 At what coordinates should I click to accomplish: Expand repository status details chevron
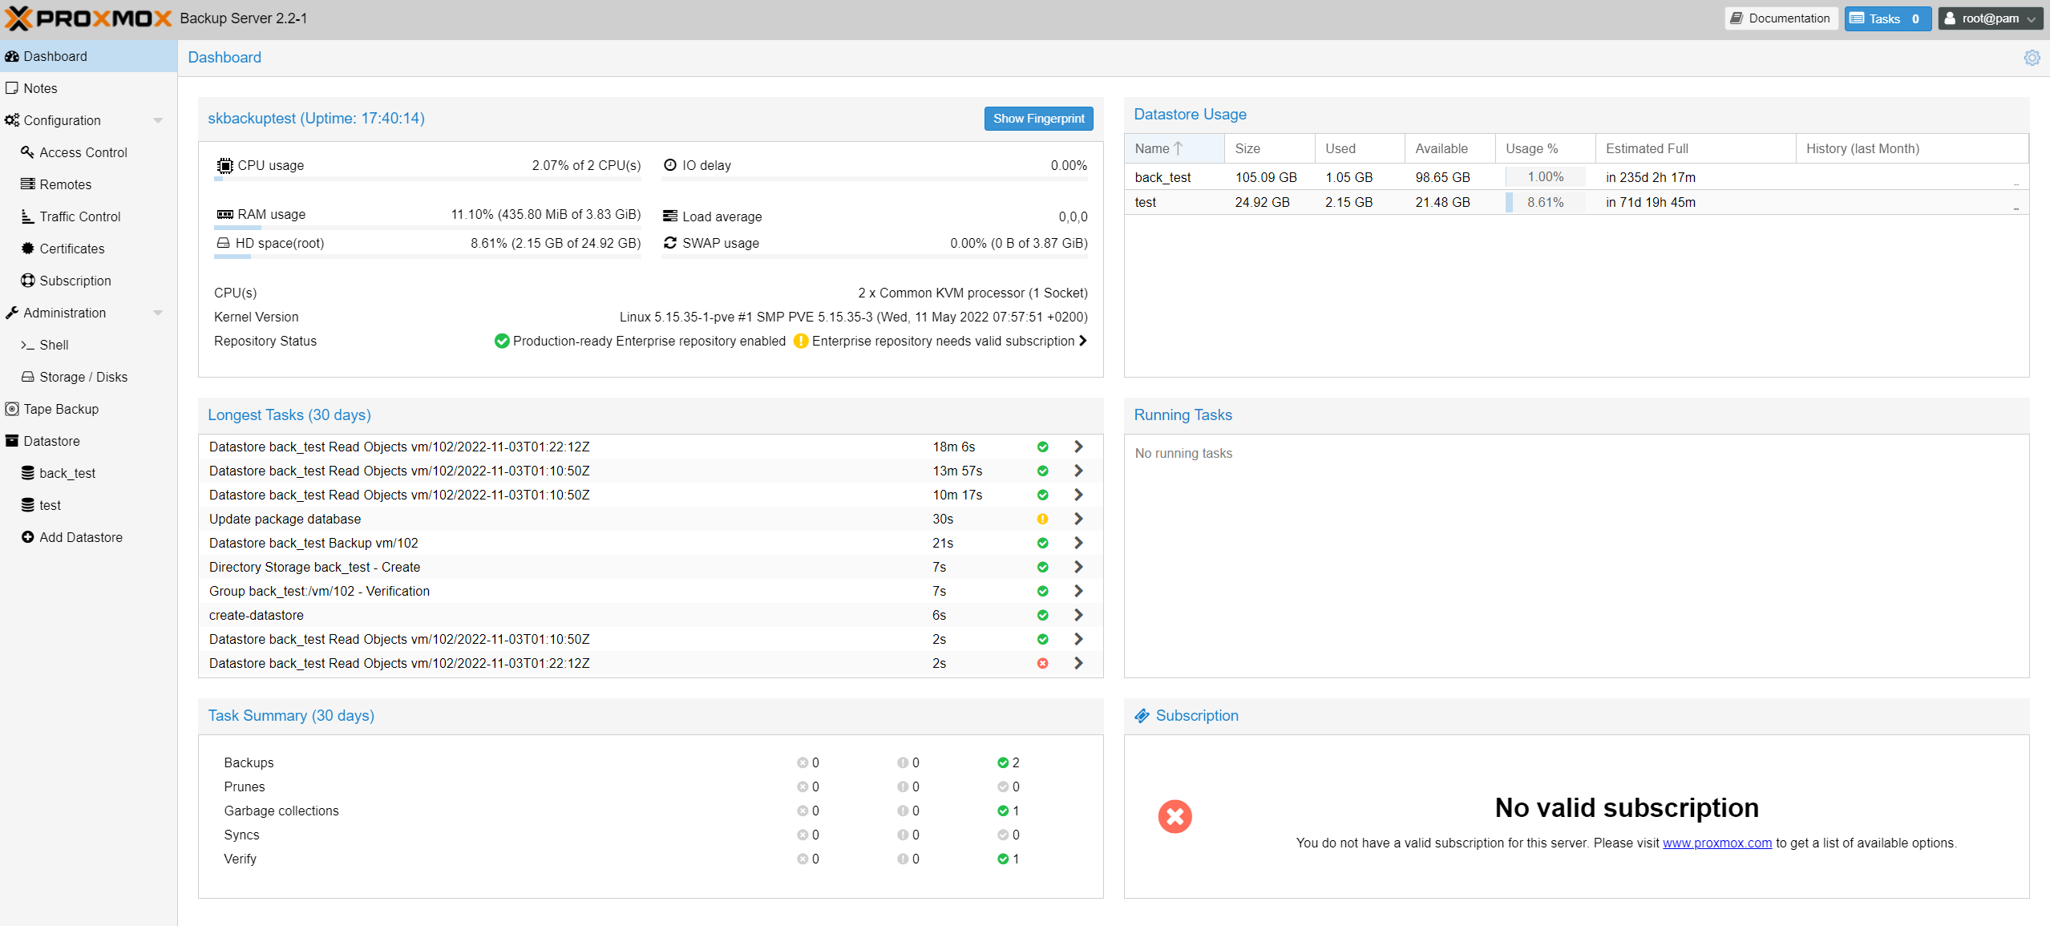point(1082,341)
